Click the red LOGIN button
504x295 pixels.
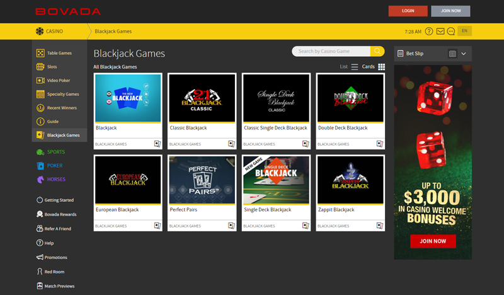click(x=408, y=11)
